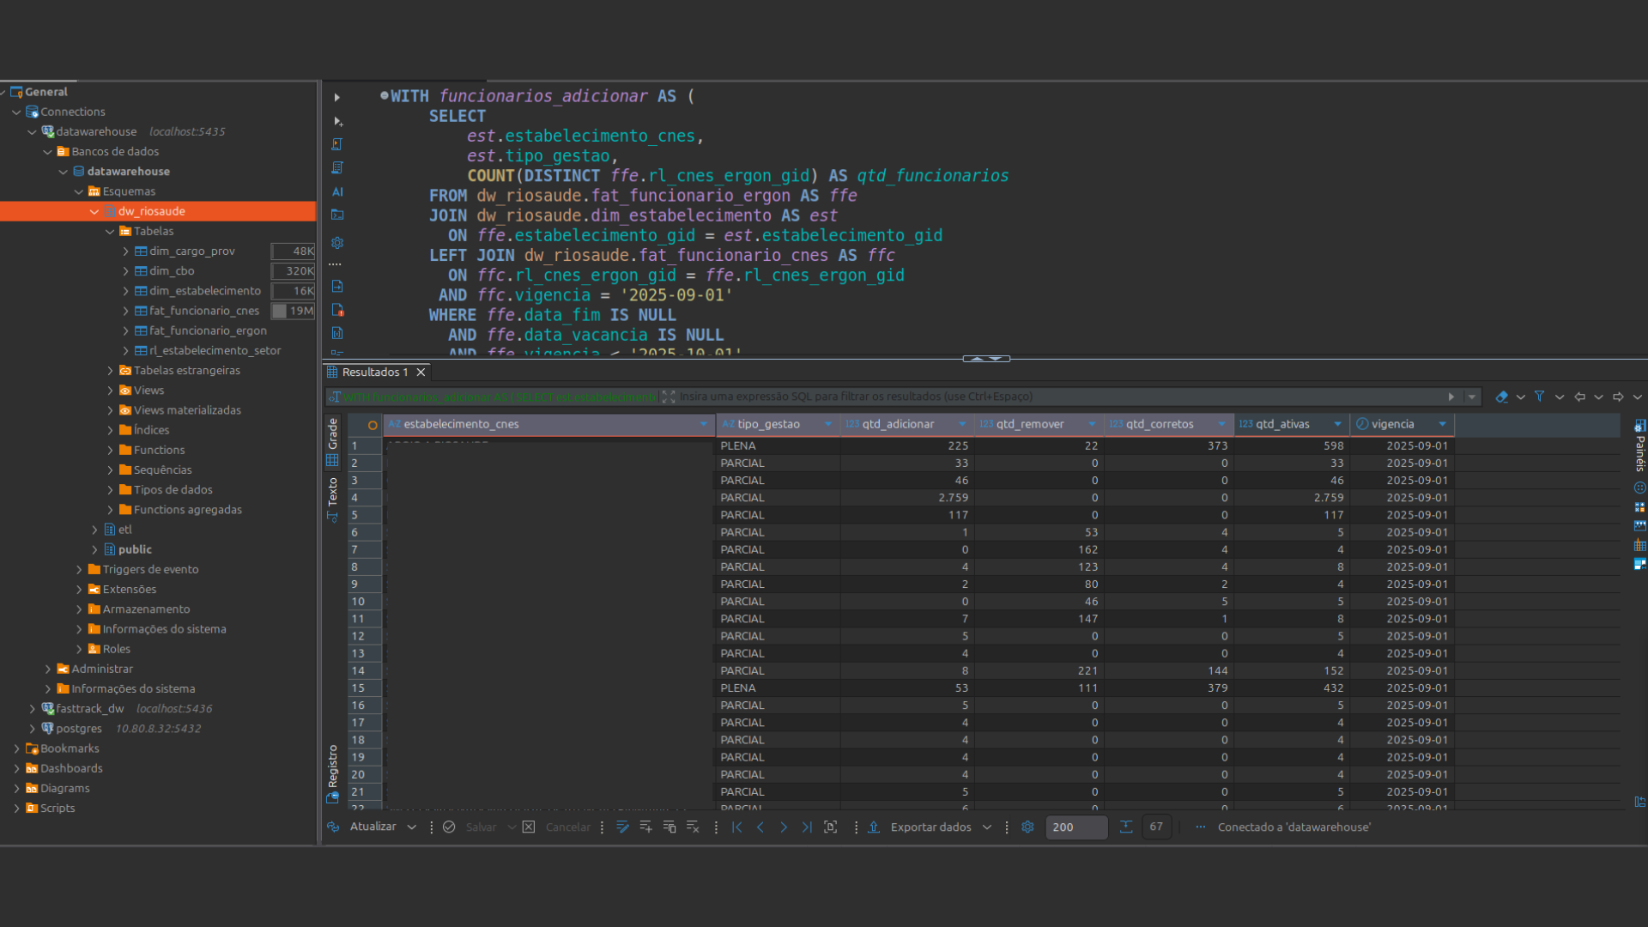
Task: Collapse the dw_riosaude schema
Action: [94, 211]
